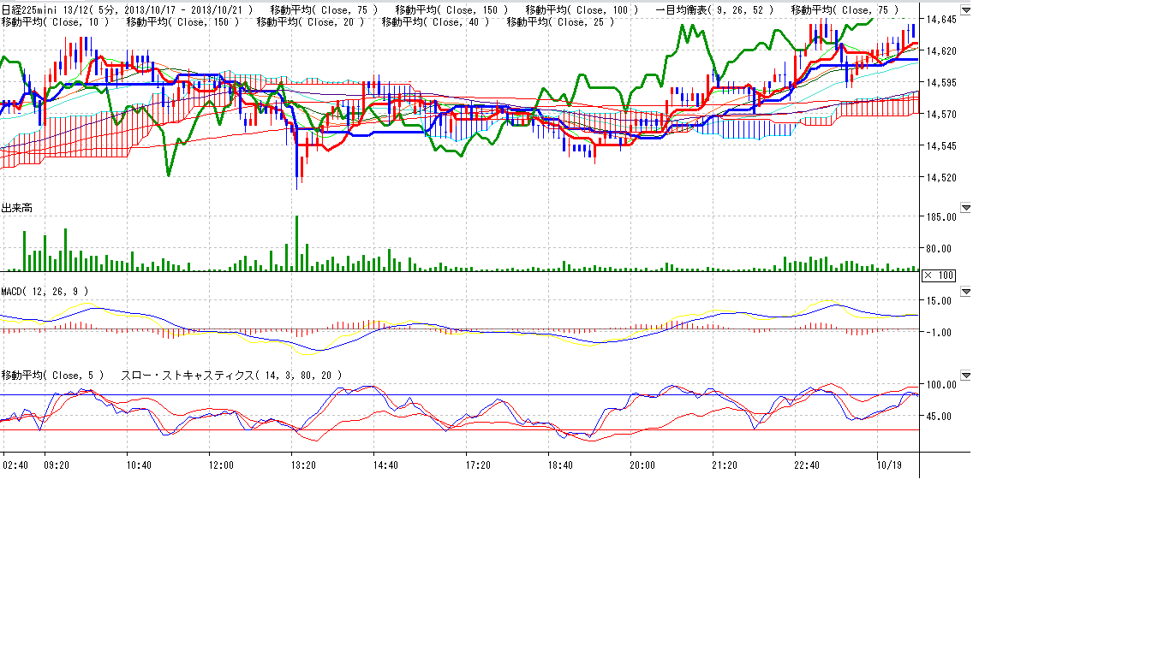This screenshot has height=657, width=1170.
Task: Click the 14,620 price axis label
Action: click(942, 51)
